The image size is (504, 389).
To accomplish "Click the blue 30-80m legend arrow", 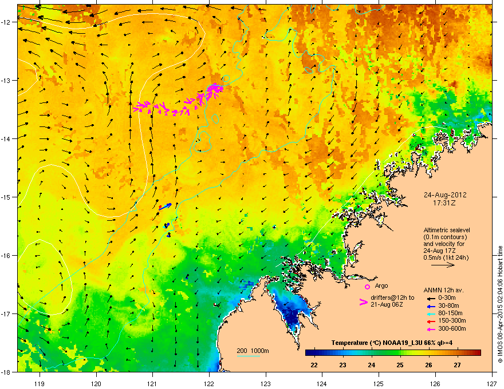I will pyautogui.click(x=431, y=306).
